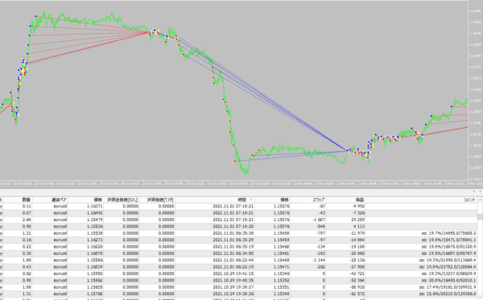The image size is (483, 300).
Task: Click the profit cell -9 992
Action: tap(358, 207)
